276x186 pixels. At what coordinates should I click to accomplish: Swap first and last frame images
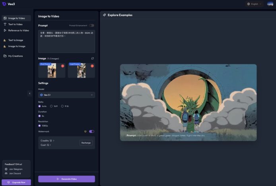pyautogui.click(x=93, y=58)
